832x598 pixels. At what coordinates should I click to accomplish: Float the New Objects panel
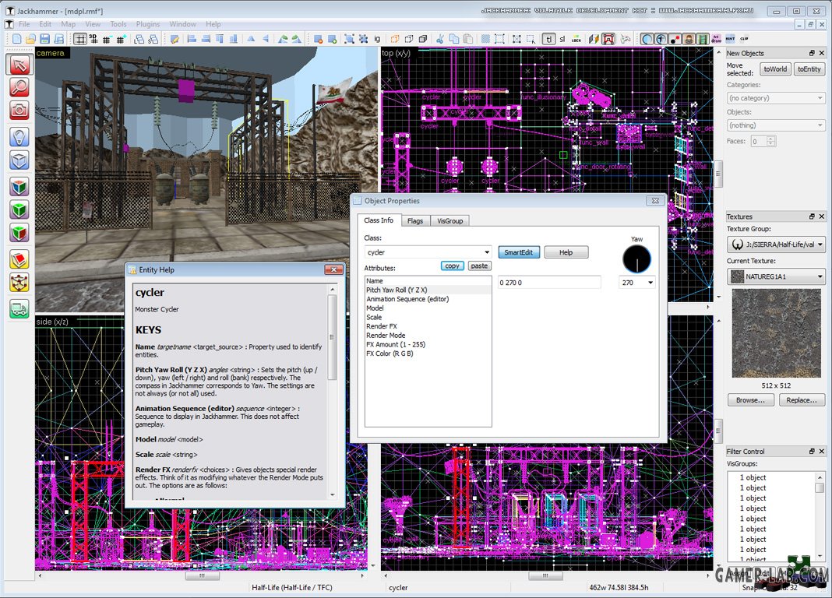[x=811, y=53]
